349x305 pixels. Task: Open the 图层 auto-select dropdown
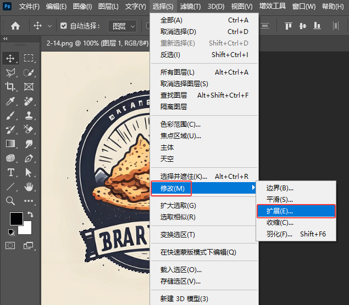point(122,26)
